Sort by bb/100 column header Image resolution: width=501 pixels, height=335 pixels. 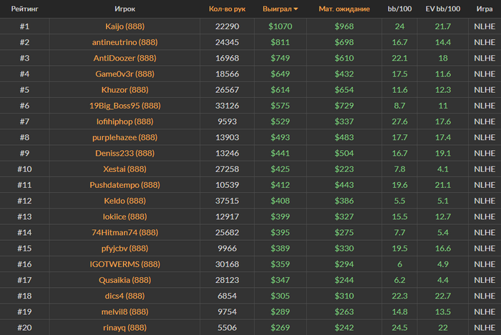tap(399, 9)
